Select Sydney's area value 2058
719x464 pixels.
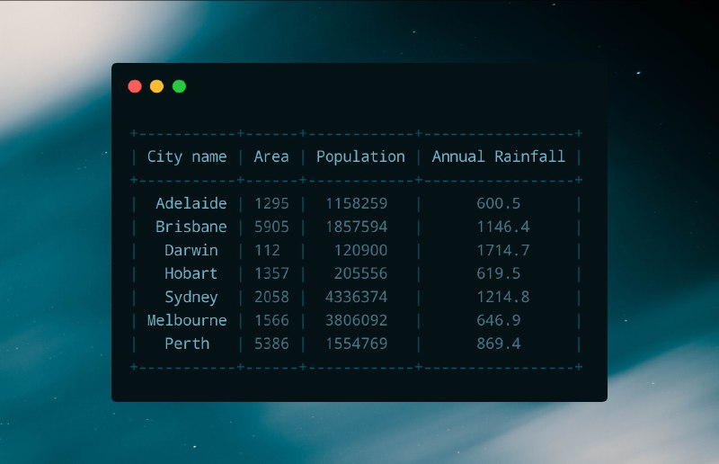pyautogui.click(x=272, y=297)
